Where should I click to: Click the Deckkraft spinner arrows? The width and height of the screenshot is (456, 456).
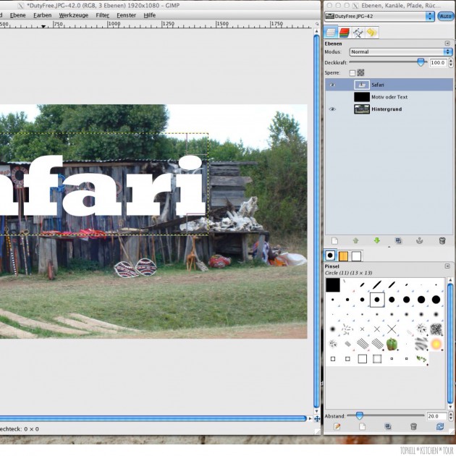[x=451, y=62]
